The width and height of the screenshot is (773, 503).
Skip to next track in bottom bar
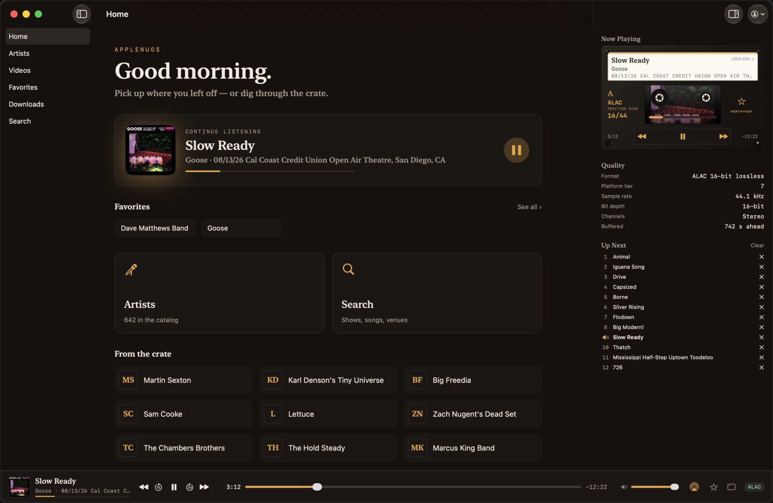coord(204,487)
